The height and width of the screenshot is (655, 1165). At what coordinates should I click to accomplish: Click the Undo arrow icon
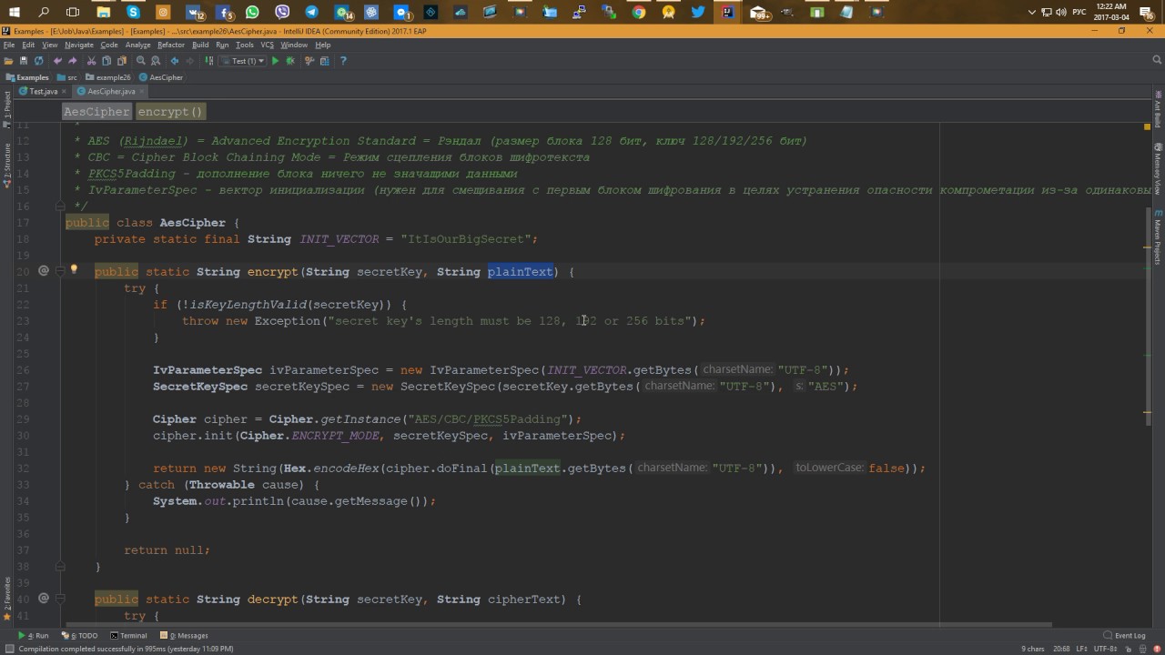[58, 61]
